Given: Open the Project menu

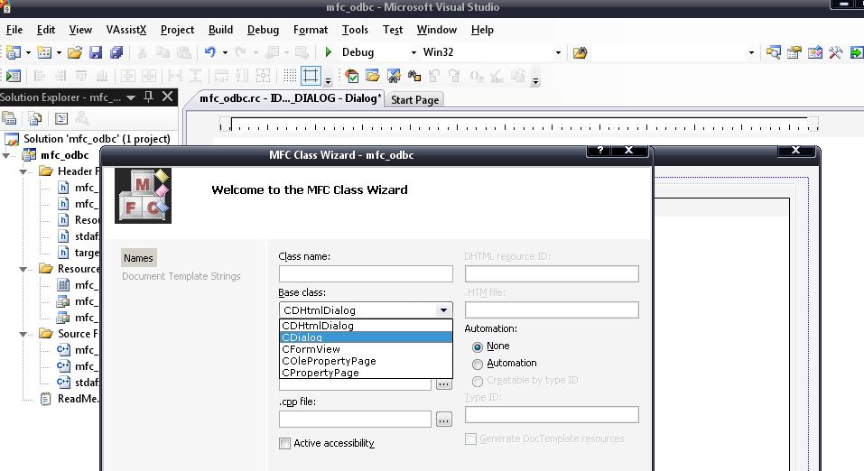Looking at the screenshot, I should 177,30.
